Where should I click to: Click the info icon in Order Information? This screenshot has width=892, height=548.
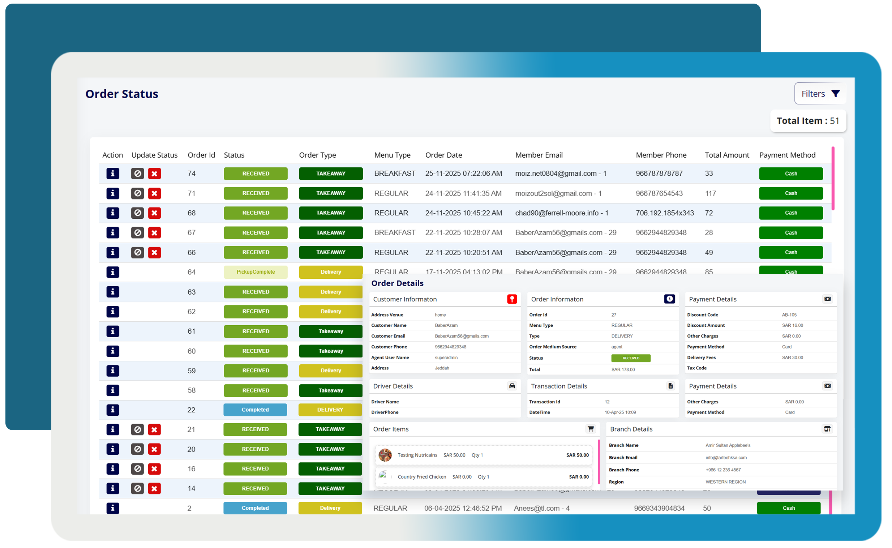(x=669, y=299)
